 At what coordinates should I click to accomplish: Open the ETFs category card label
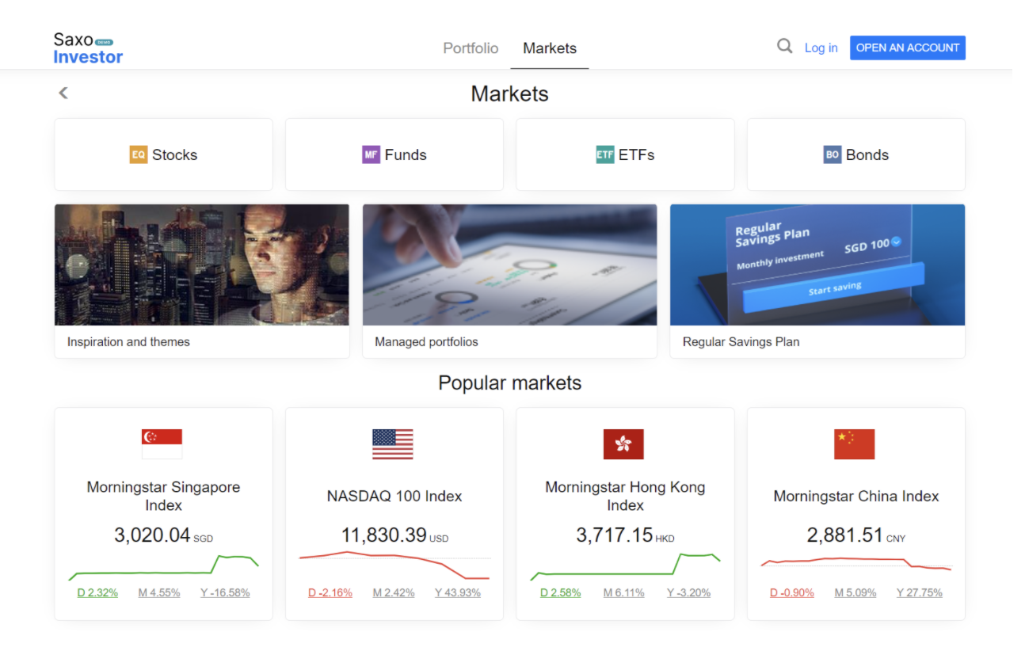637,154
